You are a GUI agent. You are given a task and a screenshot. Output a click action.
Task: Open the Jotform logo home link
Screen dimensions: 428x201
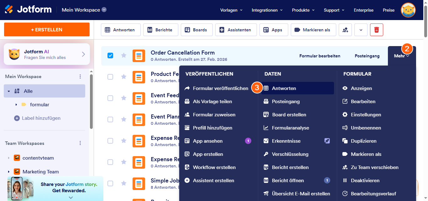[28, 9]
